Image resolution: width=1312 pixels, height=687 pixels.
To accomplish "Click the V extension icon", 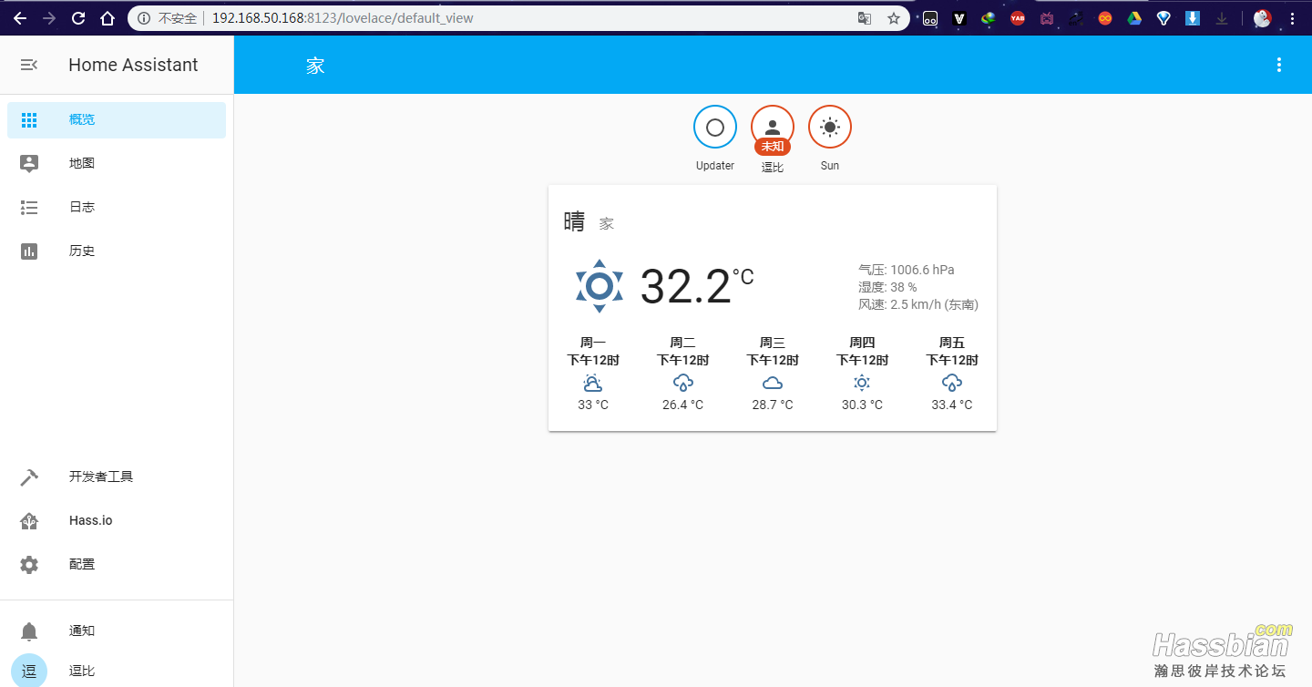I will (x=959, y=18).
